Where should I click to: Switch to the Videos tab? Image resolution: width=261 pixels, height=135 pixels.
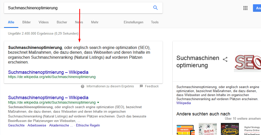pos(44,22)
